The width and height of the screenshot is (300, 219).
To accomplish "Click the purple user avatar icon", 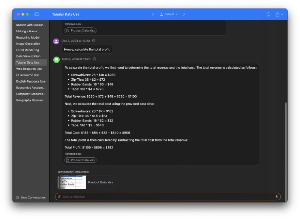I will (x=56, y=41).
